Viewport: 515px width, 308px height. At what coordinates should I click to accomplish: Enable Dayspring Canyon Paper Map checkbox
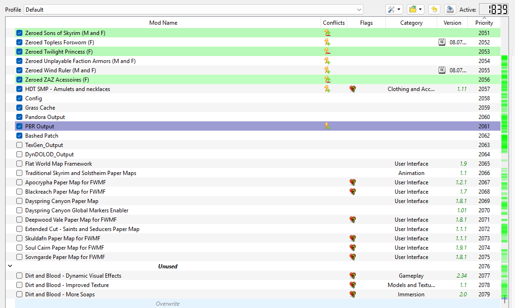tap(20, 201)
